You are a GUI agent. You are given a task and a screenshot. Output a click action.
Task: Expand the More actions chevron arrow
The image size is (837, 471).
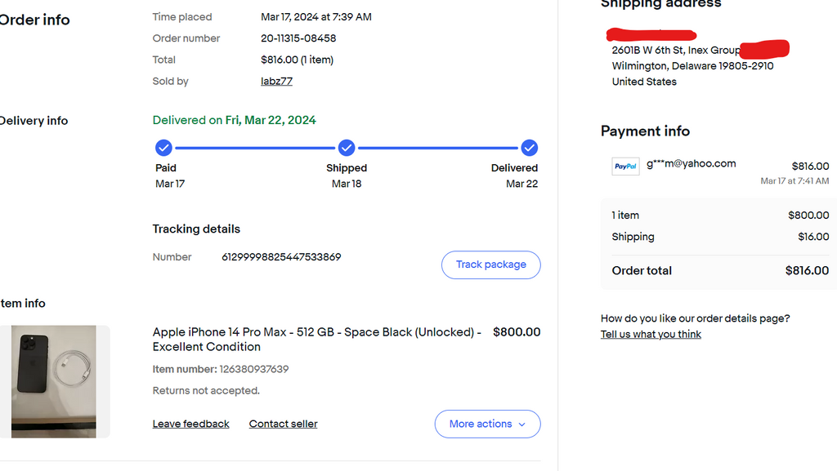[x=522, y=424]
